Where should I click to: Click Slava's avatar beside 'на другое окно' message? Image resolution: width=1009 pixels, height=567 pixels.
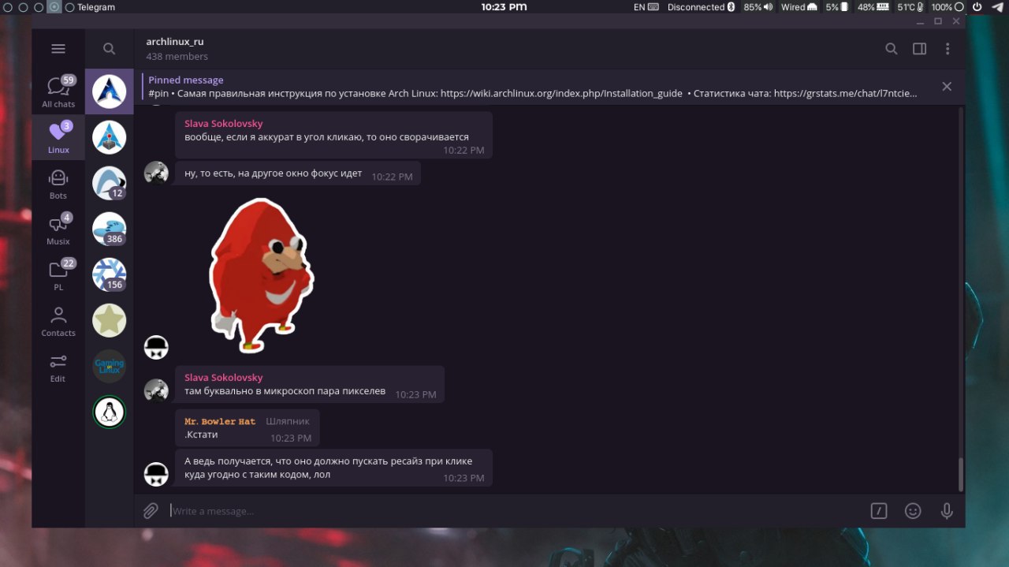coord(156,173)
